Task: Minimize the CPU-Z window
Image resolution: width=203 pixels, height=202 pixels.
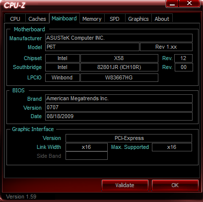Action: (172, 3)
